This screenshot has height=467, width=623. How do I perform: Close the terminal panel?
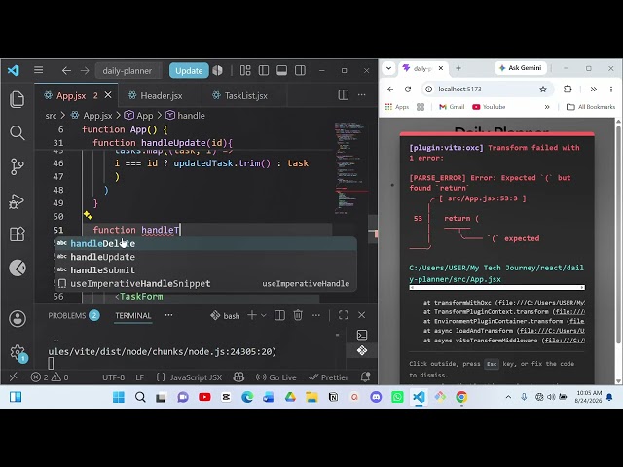point(361,315)
